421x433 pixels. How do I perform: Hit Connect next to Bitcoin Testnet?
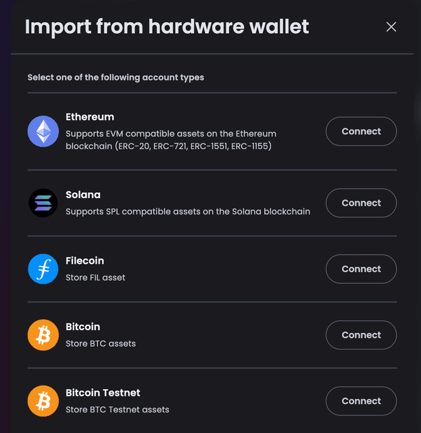tap(361, 401)
